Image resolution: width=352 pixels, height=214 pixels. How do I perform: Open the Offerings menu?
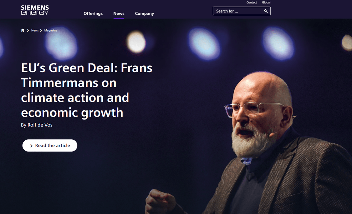tap(93, 13)
